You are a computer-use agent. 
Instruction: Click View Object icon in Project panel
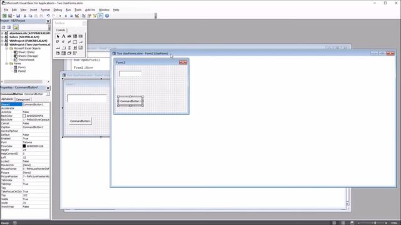(9, 27)
